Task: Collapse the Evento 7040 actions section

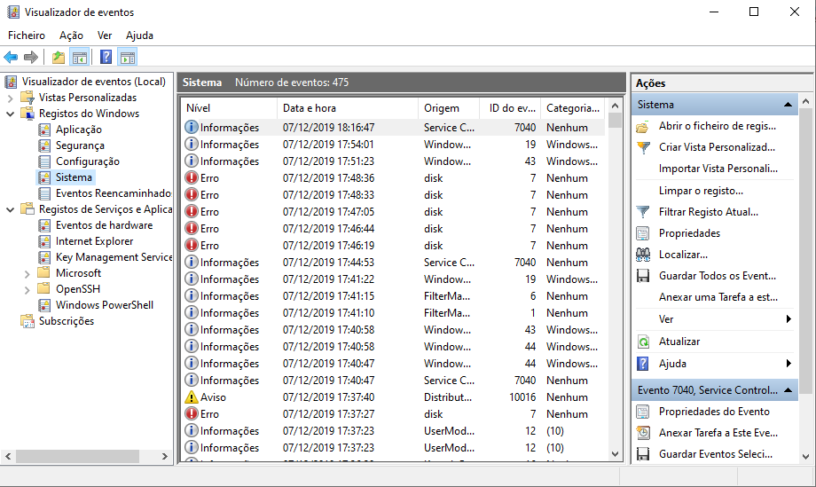Action: [x=788, y=390]
